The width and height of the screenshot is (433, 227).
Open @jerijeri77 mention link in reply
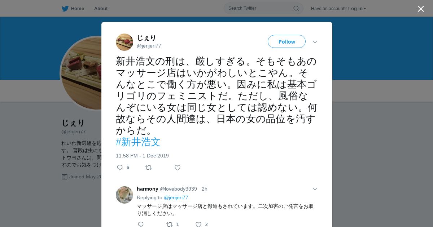coord(176,197)
